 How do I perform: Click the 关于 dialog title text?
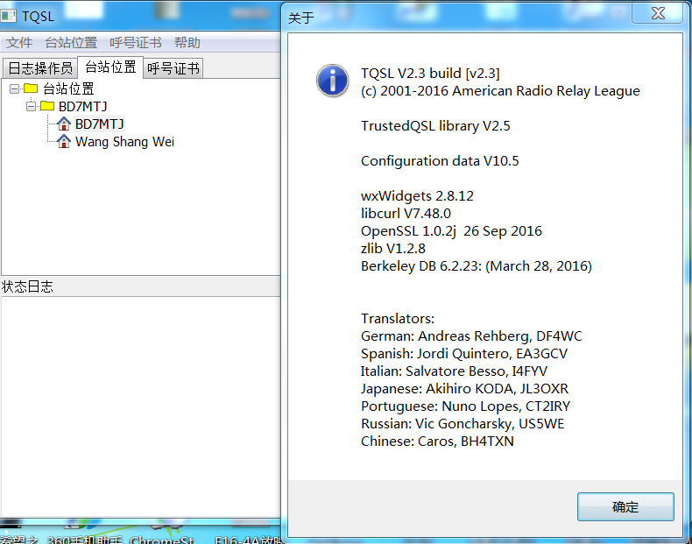pyautogui.click(x=301, y=18)
